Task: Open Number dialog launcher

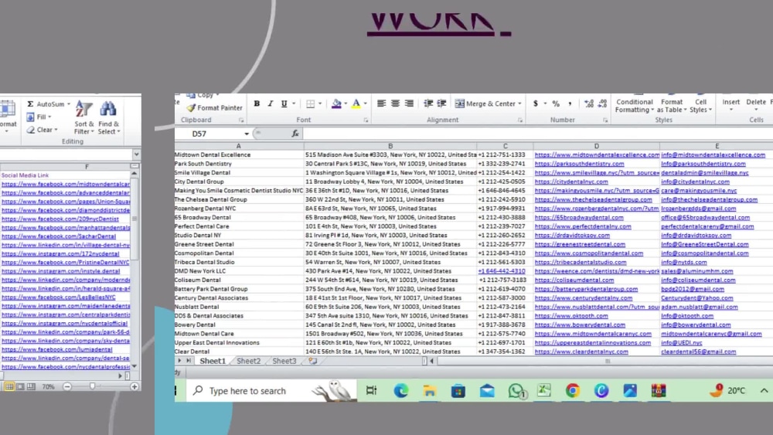Action: 605,121
